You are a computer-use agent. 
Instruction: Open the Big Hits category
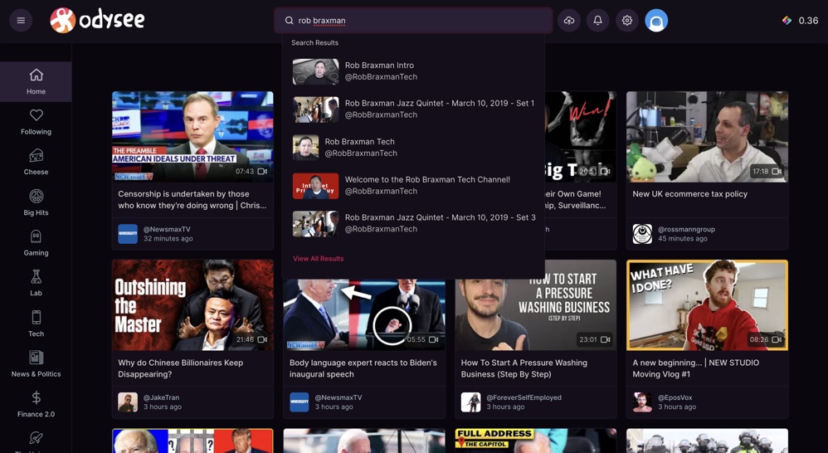(36, 202)
